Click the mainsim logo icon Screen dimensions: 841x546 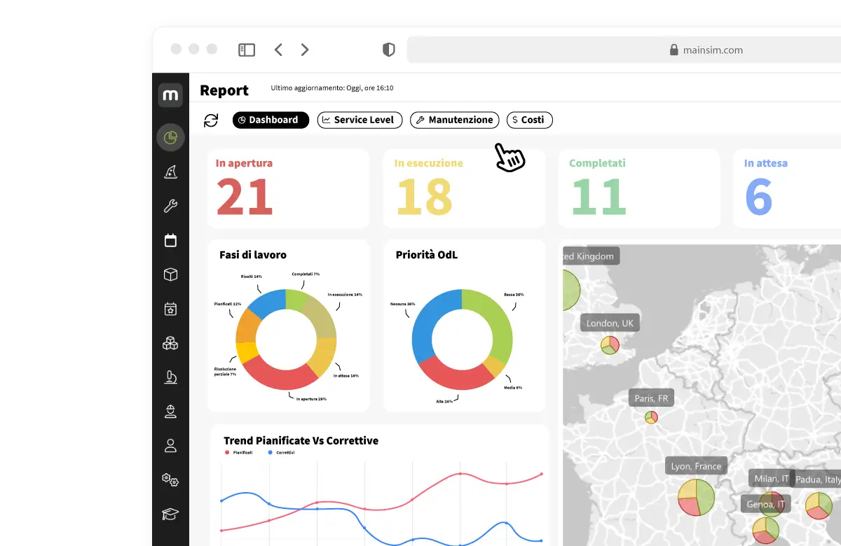(170, 94)
